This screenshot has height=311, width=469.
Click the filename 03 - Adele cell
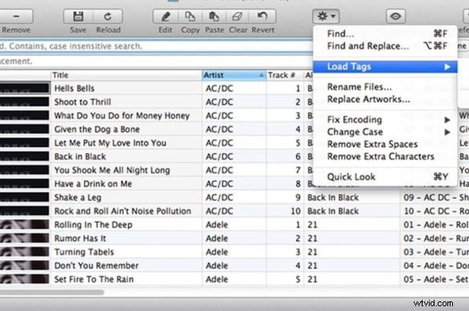tap(435, 252)
